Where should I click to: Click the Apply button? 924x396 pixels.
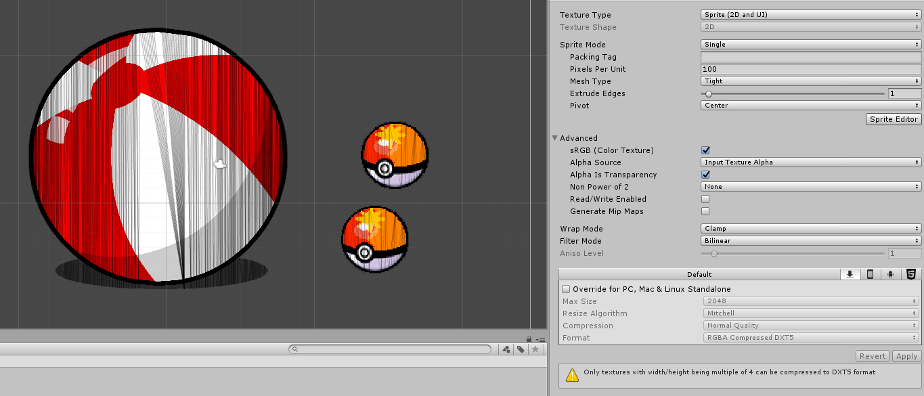point(906,356)
